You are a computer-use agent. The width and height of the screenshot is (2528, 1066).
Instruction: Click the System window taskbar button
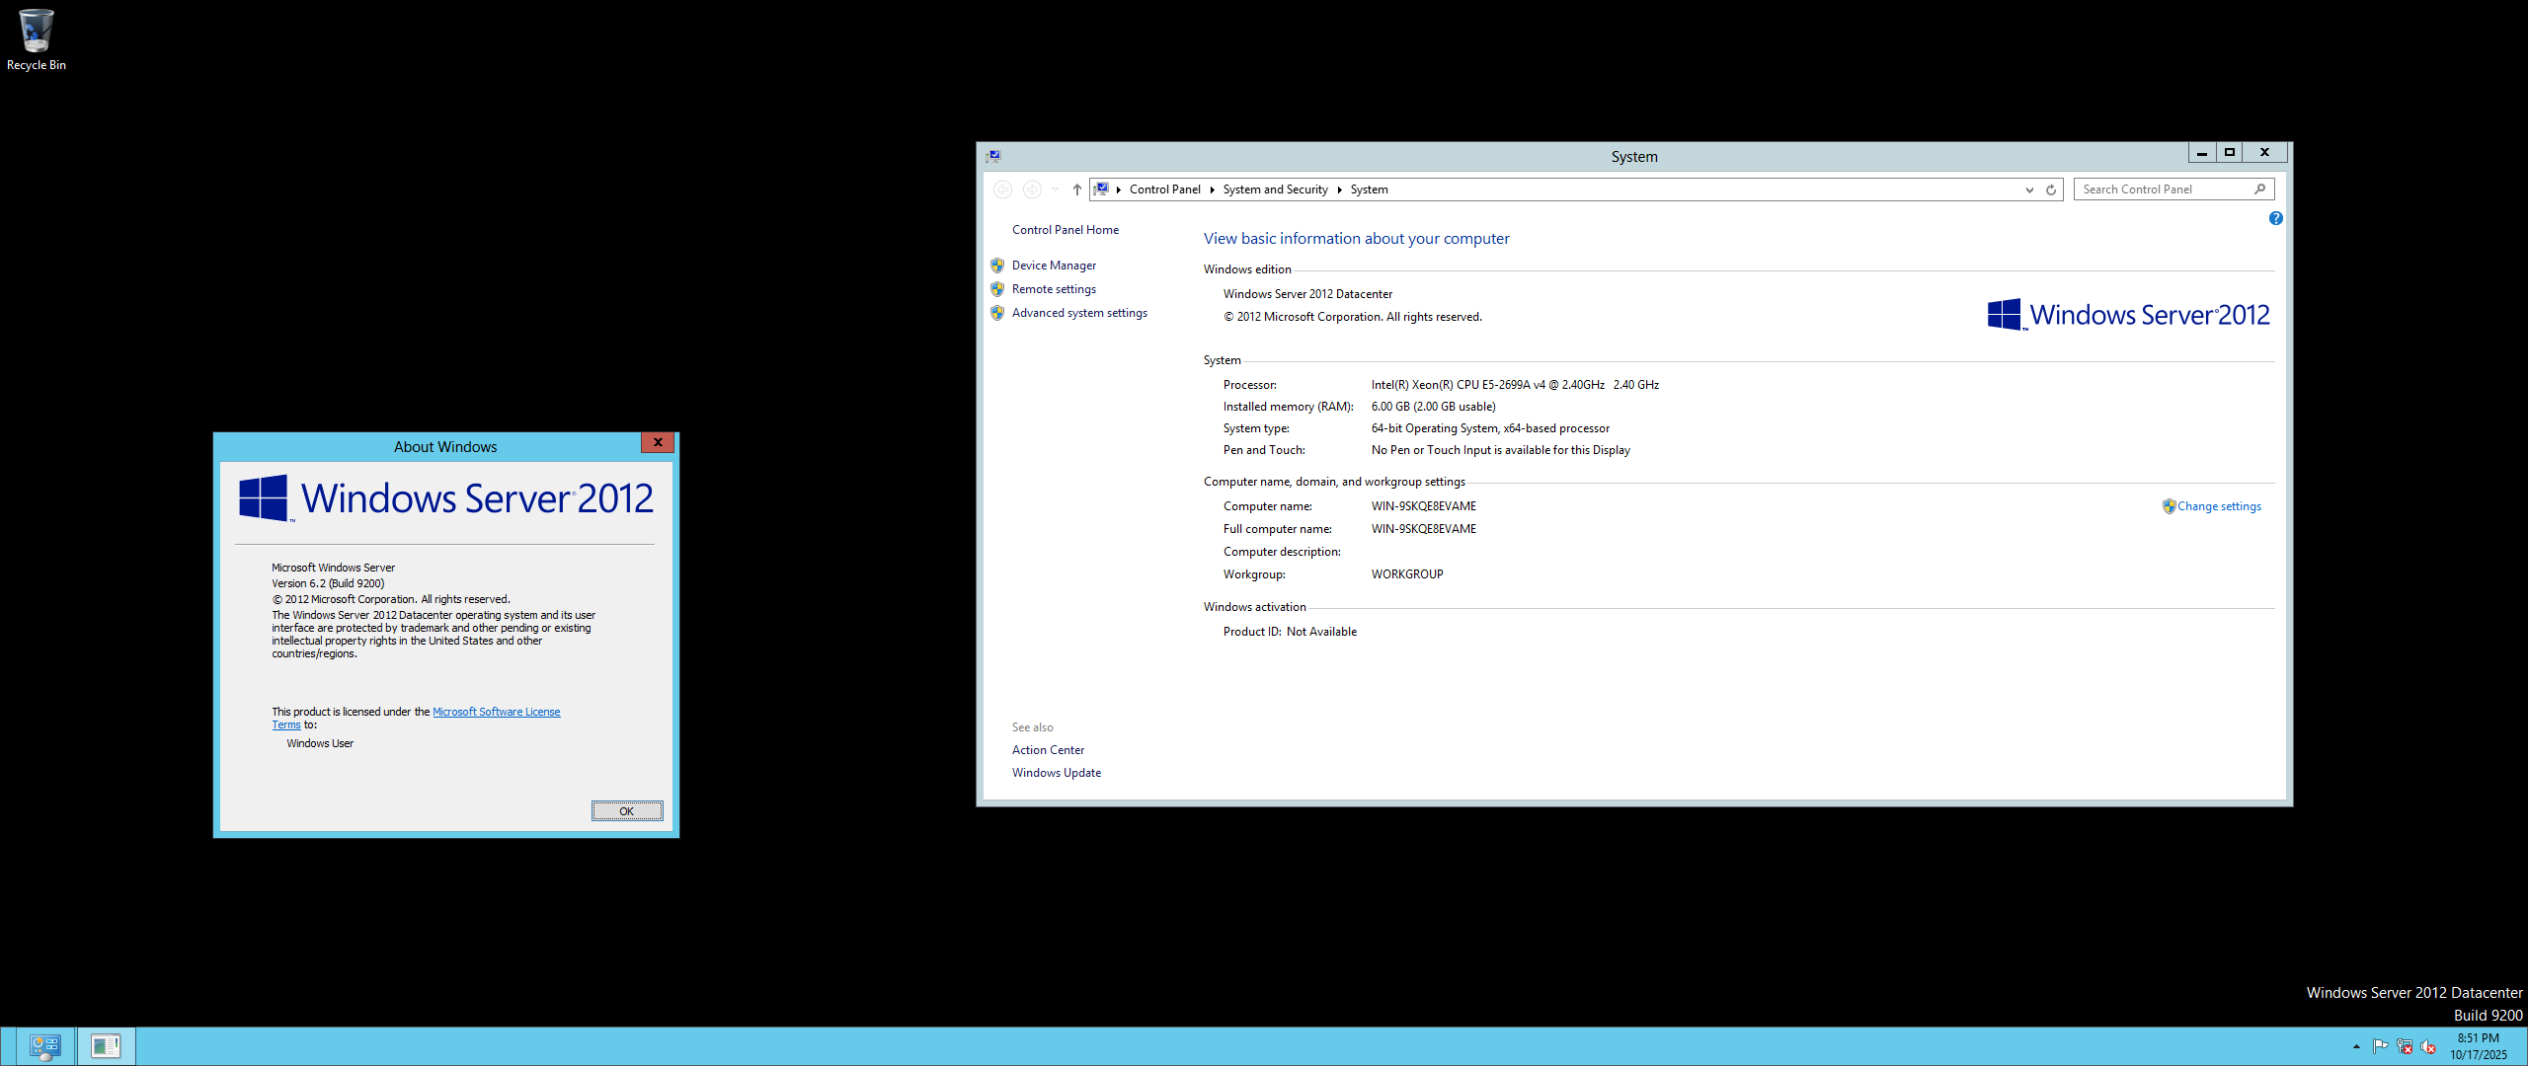pos(106,1045)
